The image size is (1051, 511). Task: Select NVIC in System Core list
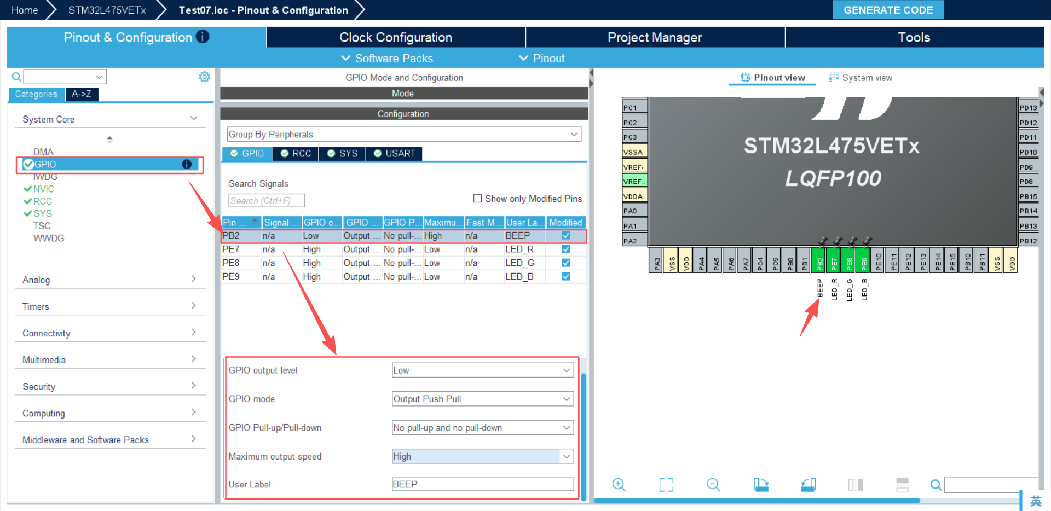pos(43,189)
